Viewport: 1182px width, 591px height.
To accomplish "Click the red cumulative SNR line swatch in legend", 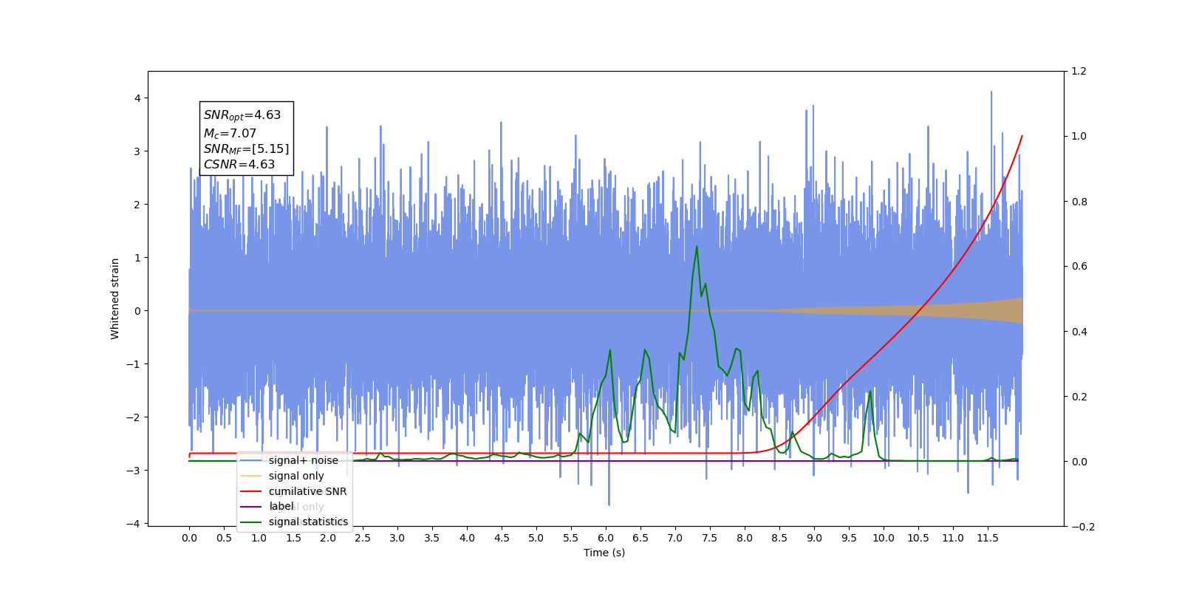I will [251, 491].
